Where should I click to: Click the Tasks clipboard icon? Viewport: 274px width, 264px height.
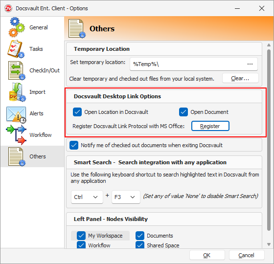[16, 49]
